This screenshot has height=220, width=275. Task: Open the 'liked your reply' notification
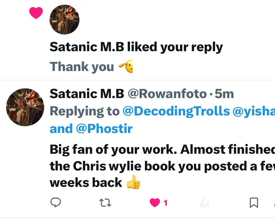point(136,47)
